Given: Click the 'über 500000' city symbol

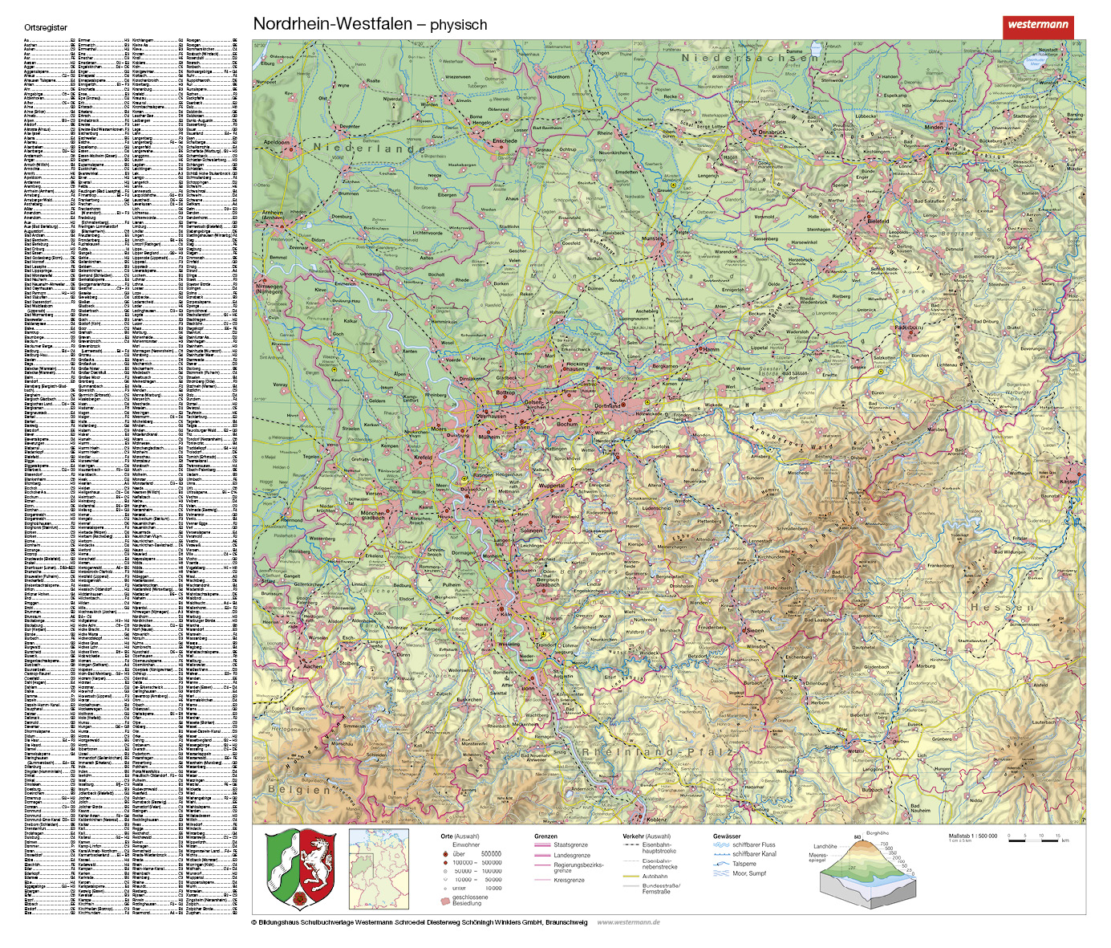Looking at the screenshot, I should click(445, 854).
